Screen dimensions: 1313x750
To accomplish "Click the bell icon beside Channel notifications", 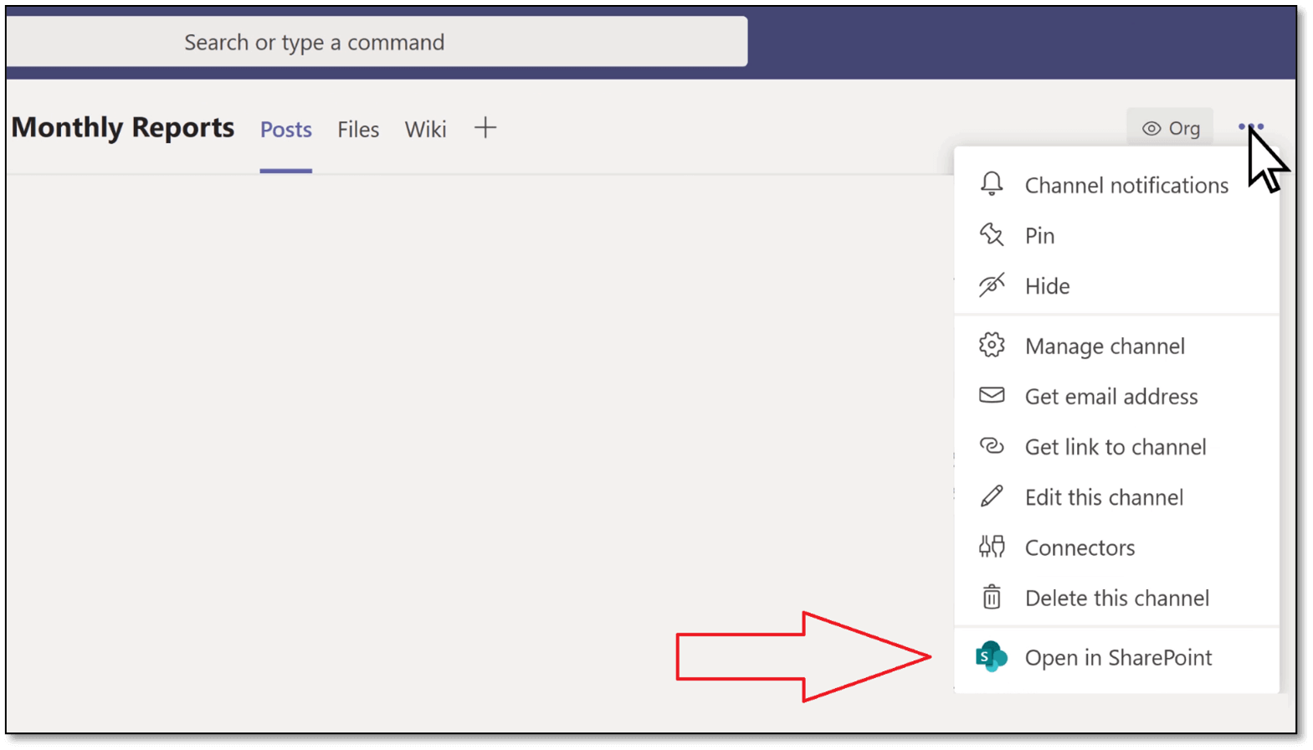I will tap(992, 183).
